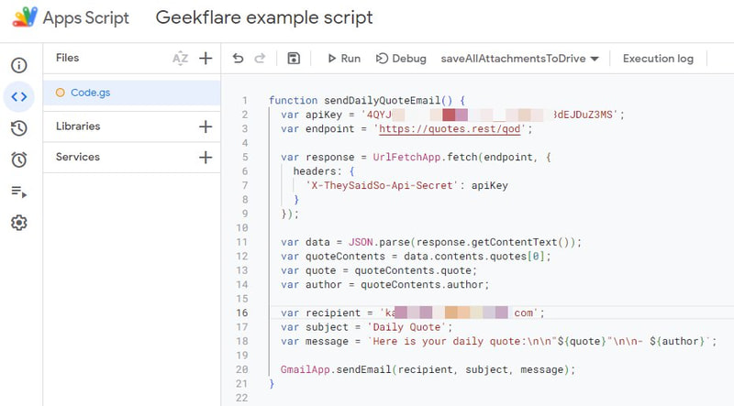
Task: Open Project History icon in sidebar
Action: [x=18, y=128]
